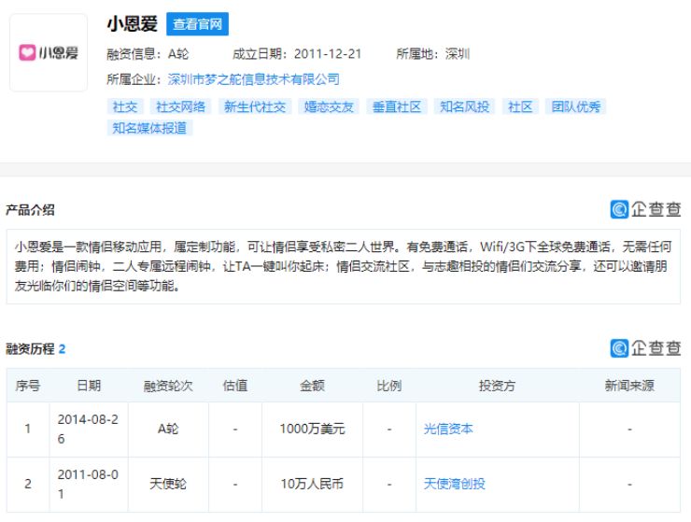691x522 pixels.
Task: Select the 垂直社区 tag
Action: 397,106
